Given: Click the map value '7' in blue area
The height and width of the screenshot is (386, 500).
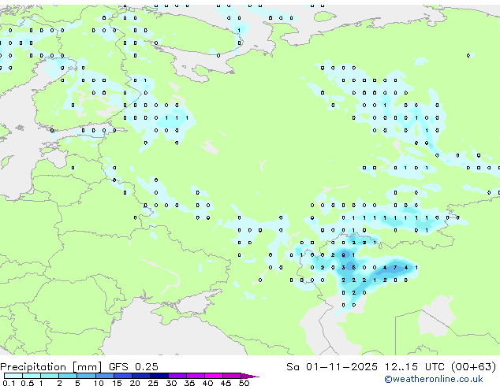Looking at the screenshot, I should pyautogui.click(x=395, y=268).
